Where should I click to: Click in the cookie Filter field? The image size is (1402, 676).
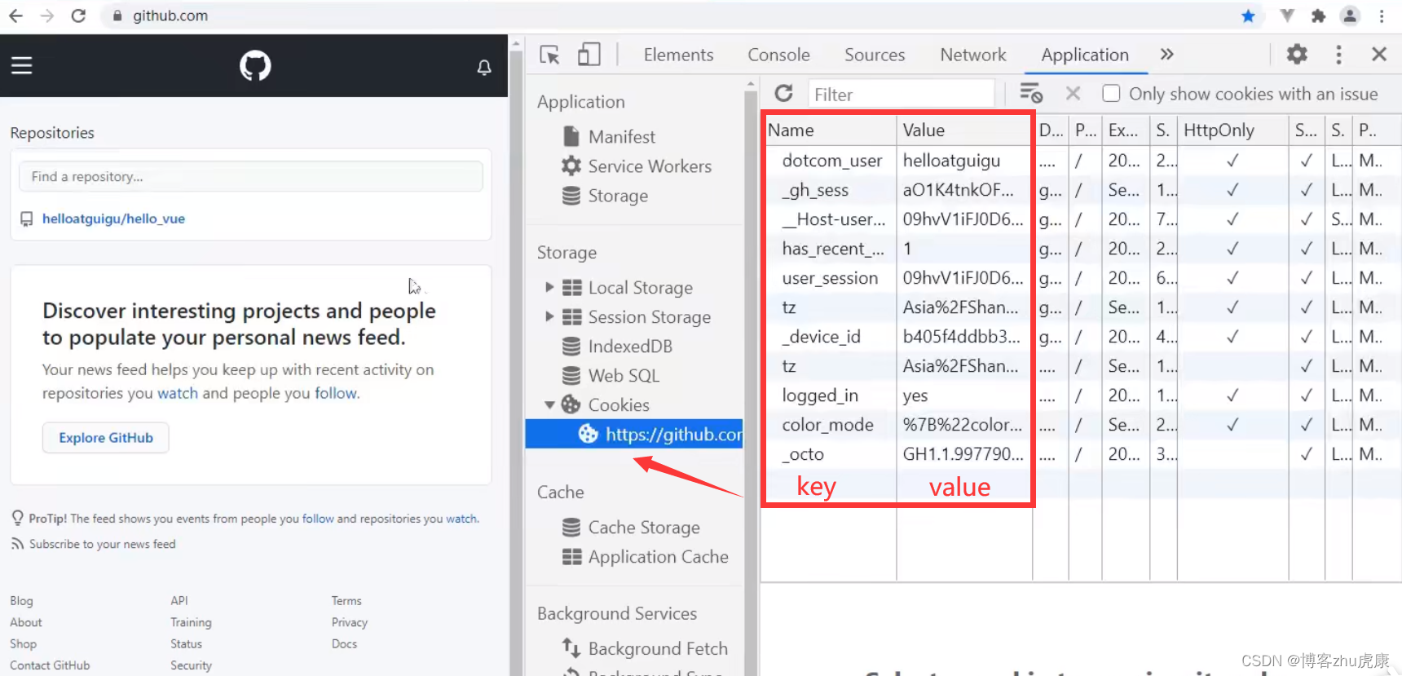pyautogui.click(x=901, y=94)
